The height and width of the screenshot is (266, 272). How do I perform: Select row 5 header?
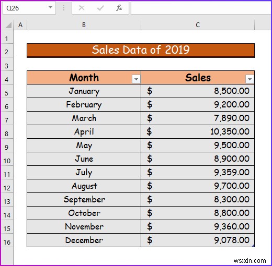point(7,91)
